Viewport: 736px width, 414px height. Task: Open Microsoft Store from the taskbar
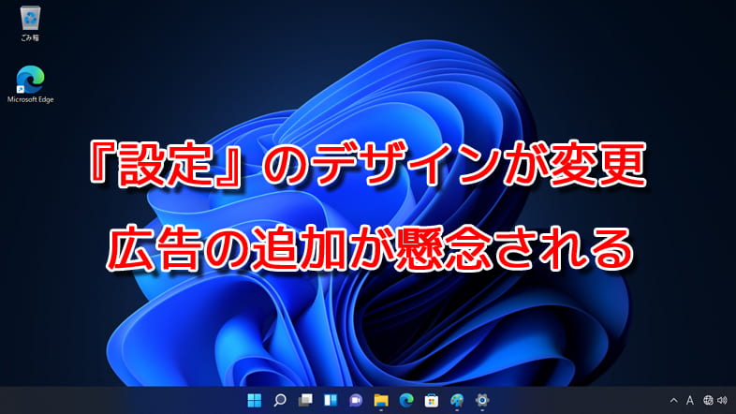click(432, 400)
